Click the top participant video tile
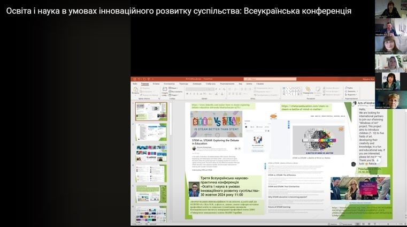Screen dimensions: 407x227 pos(390,10)
